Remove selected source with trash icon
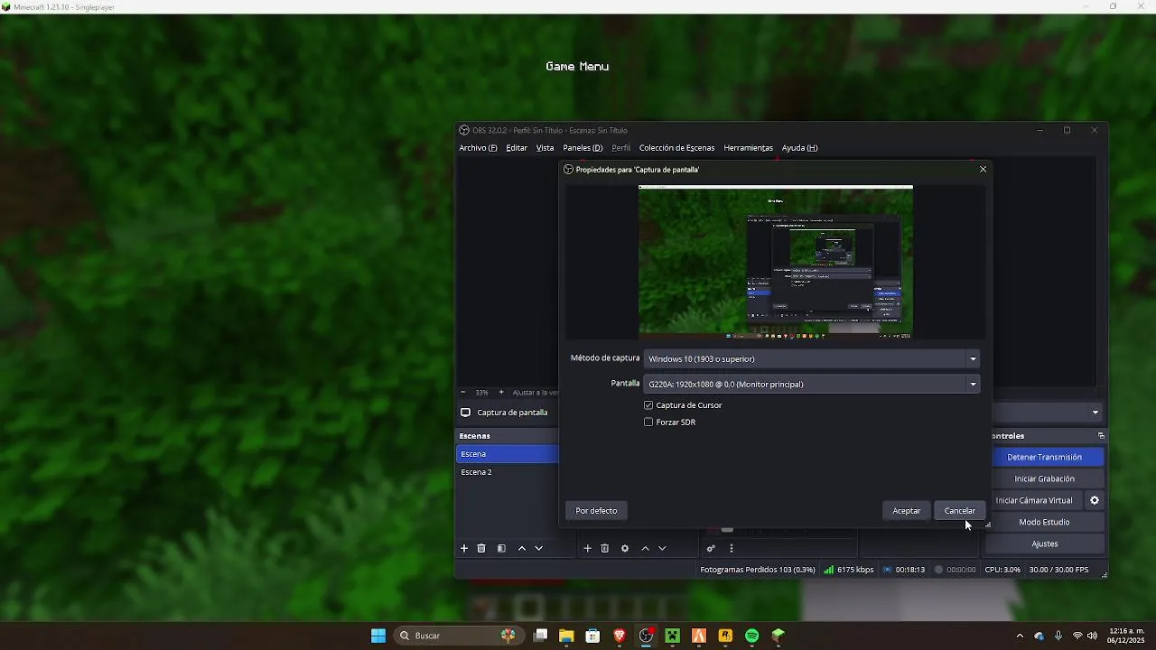Image resolution: width=1156 pixels, height=650 pixels. point(605,548)
